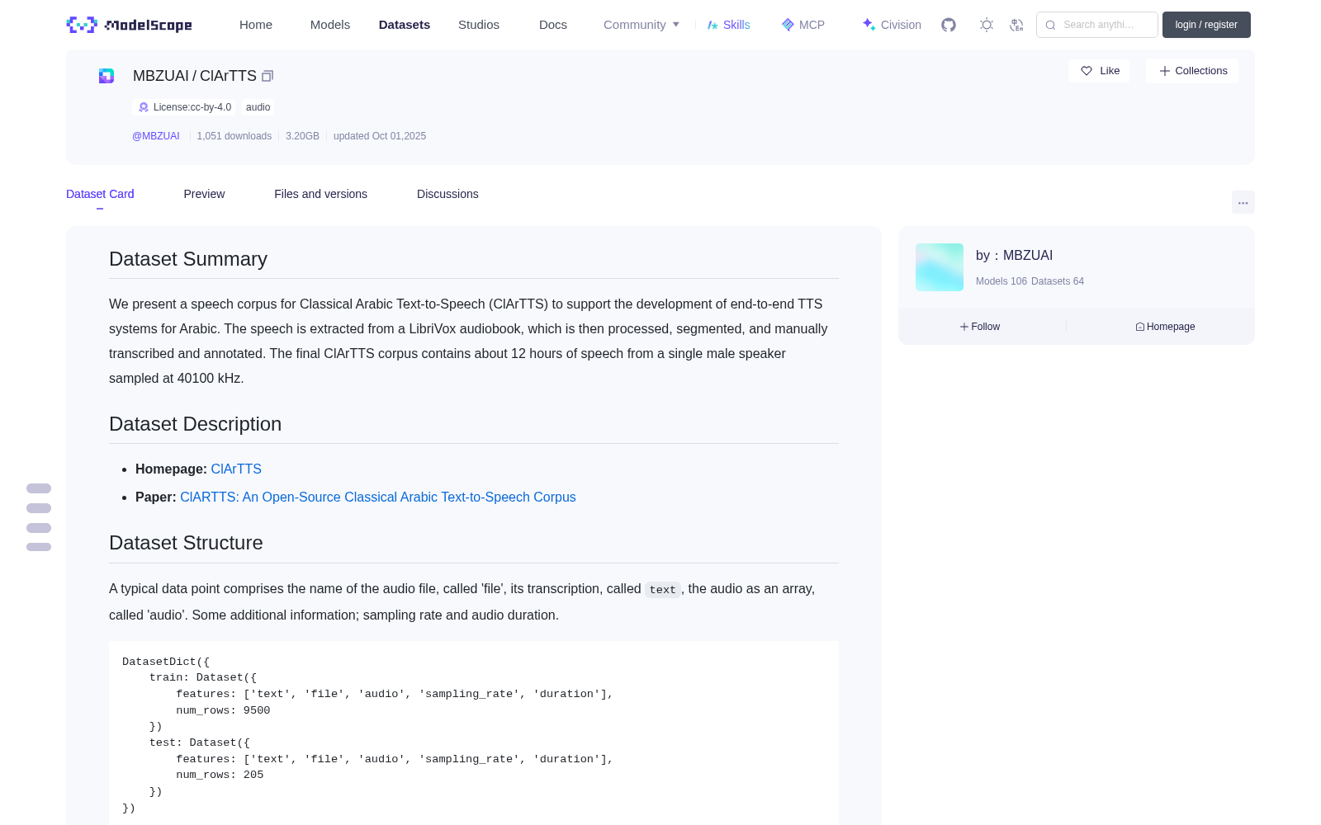
Task: Expand the floating table-of-contents bars
Action: (x=39, y=517)
